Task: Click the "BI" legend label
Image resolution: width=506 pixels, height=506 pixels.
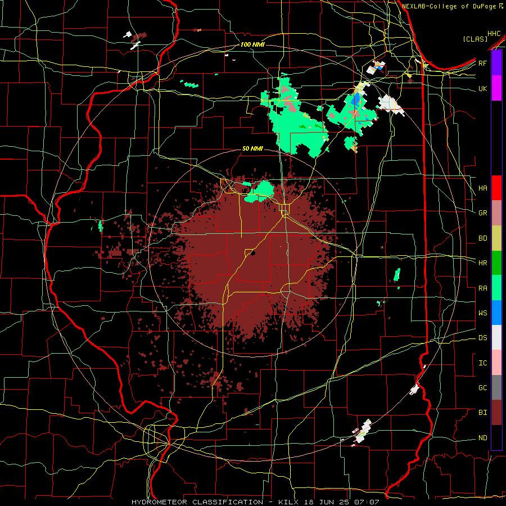Action: [483, 413]
